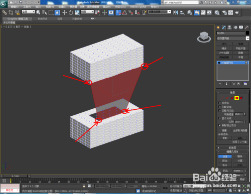The width and height of the screenshot is (251, 194).
Task: Open 修改器列表 modifier list dropdown
Action: [x=233, y=38]
